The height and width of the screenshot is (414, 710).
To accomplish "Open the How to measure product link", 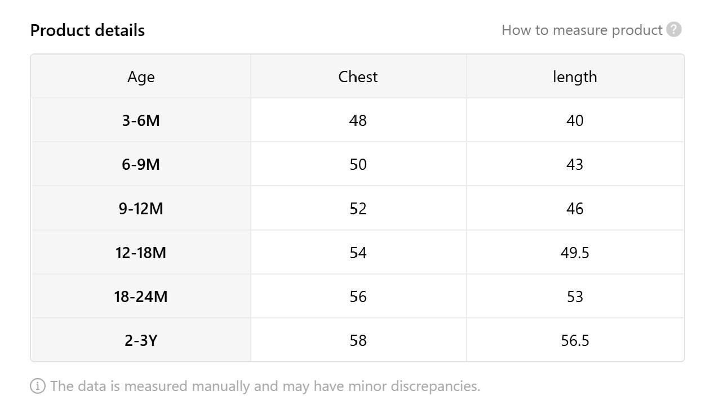I will (582, 30).
